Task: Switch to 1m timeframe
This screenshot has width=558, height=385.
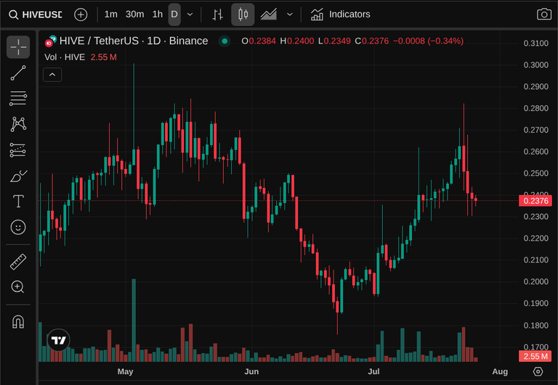Action: point(110,15)
